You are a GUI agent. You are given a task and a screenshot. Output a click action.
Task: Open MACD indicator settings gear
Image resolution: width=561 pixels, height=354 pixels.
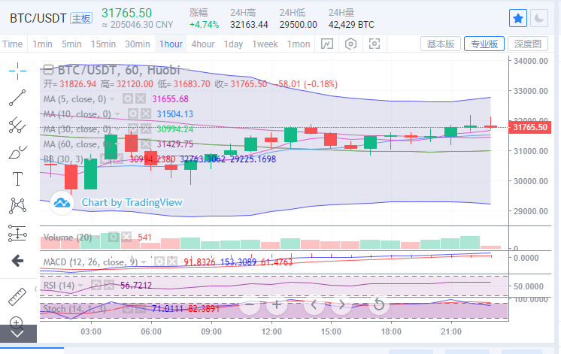point(159,262)
